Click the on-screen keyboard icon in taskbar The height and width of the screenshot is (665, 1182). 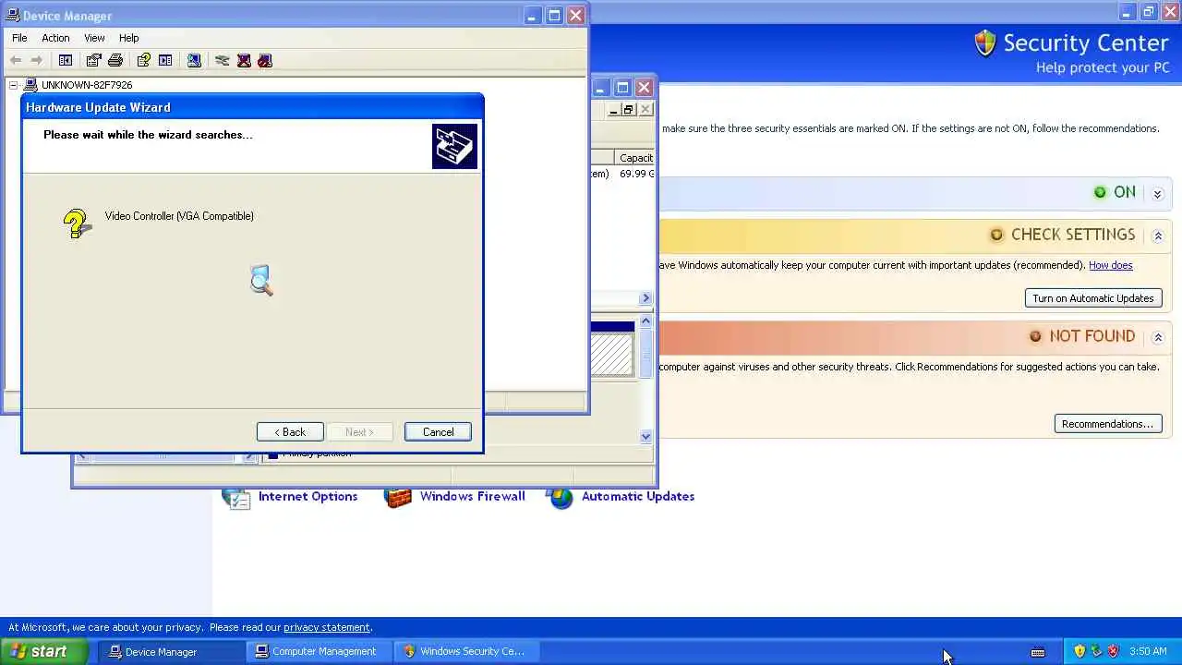click(1038, 652)
